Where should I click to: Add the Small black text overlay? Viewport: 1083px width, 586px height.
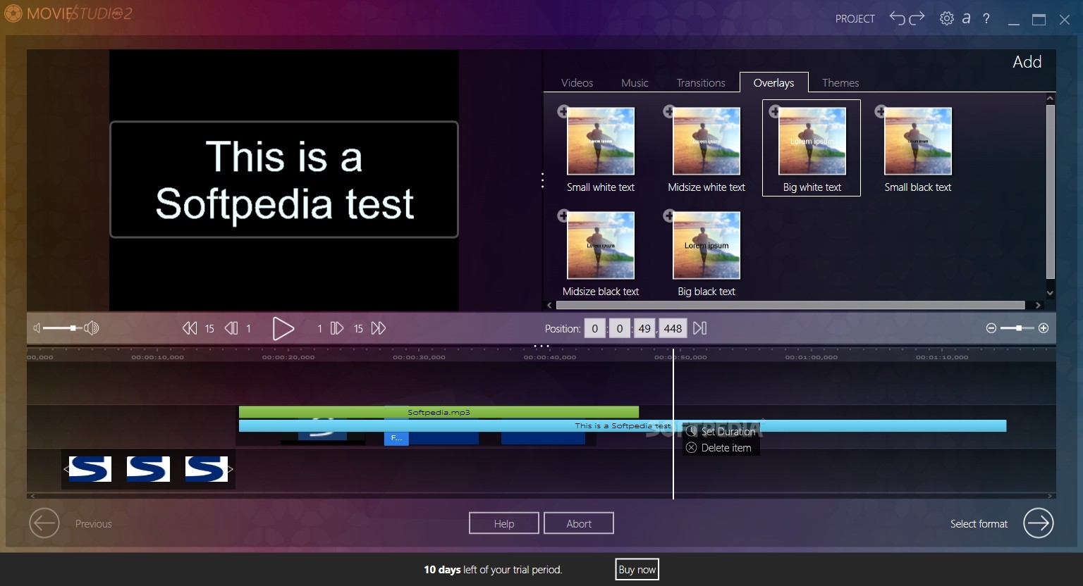[881, 111]
